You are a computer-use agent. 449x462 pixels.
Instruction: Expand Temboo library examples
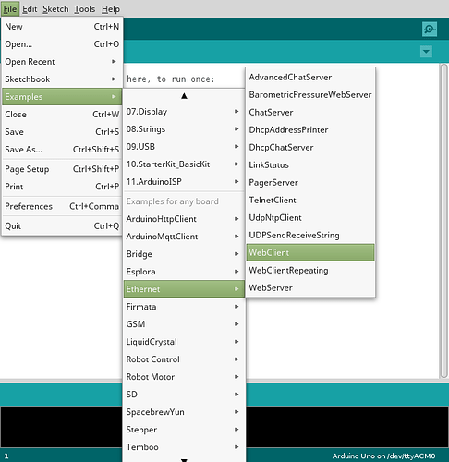coord(184,447)
